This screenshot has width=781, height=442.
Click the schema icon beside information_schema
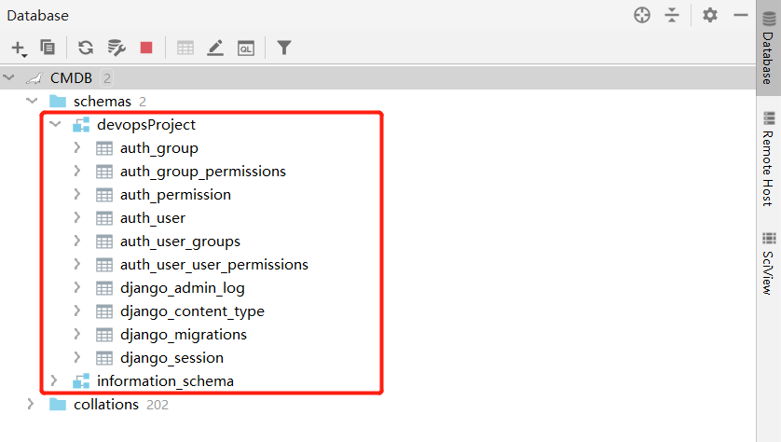[x=81, y=381]
